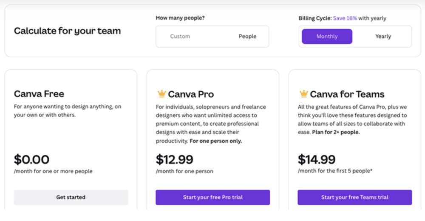
Task: Click the $0.00 price on Free plan
Action: (31, 159)
